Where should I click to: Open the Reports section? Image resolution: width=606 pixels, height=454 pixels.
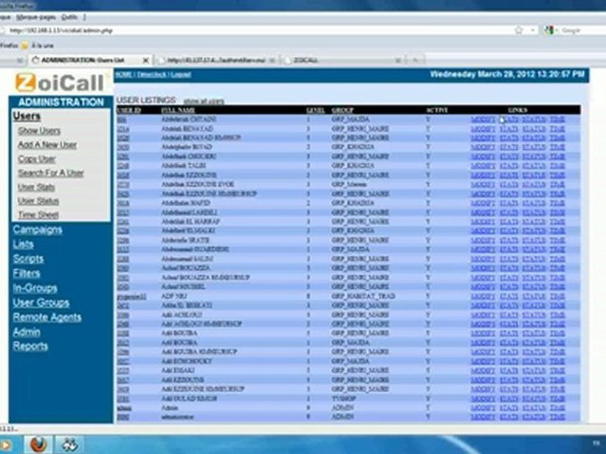click(x=30, y=346)
